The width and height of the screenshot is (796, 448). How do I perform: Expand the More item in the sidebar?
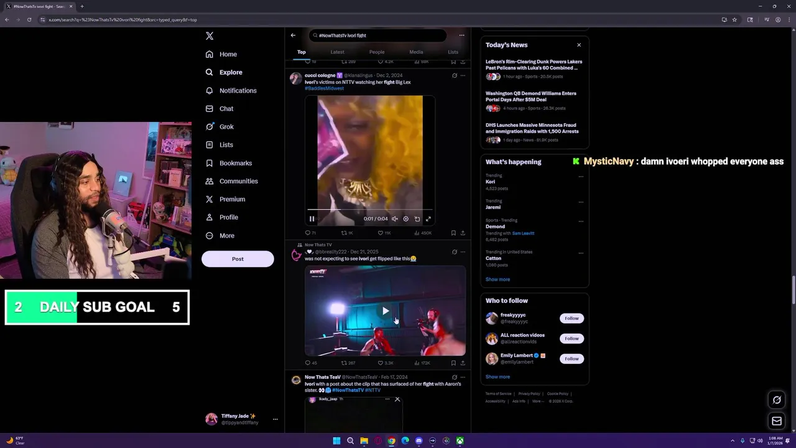pyautogui.click(x=220, y=236)
